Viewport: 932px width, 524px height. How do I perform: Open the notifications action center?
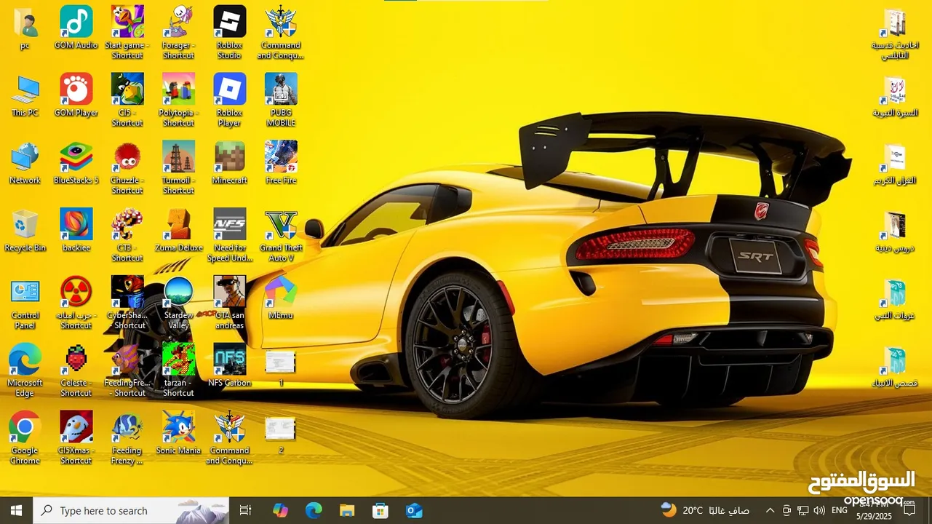909,510
